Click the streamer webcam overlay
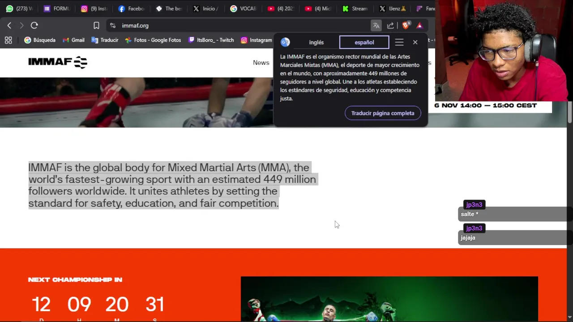 tap(504, 51)
